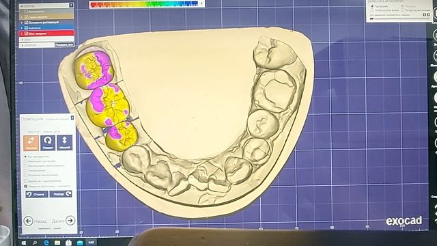Open the Windows Start menu

click(x=24, y=243)
